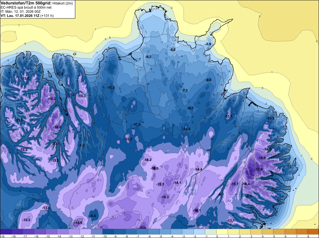Click the '-19' legend scale label
The image size is (319, 238).
(x=2, y=236)
